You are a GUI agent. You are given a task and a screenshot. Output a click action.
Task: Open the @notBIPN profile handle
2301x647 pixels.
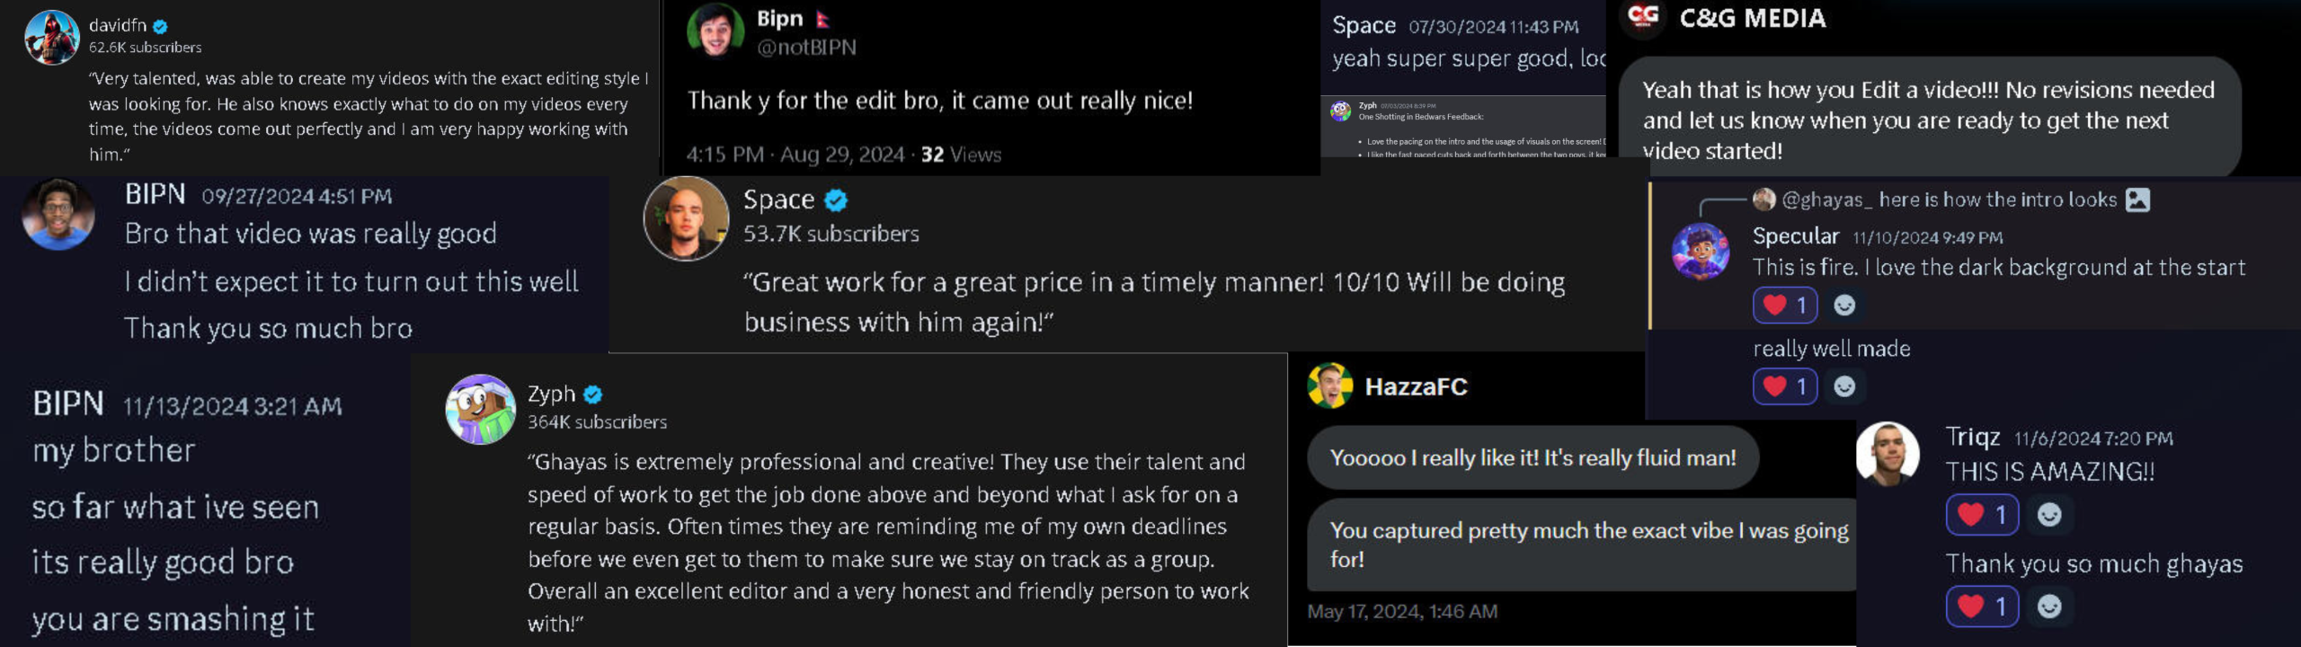[x=806, y=48]
